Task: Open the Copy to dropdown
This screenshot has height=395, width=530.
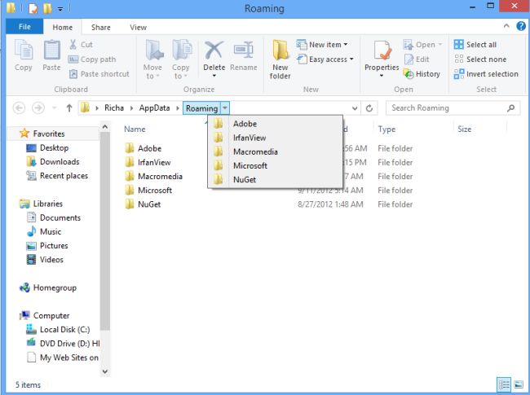Action: (x=180, y=59)
